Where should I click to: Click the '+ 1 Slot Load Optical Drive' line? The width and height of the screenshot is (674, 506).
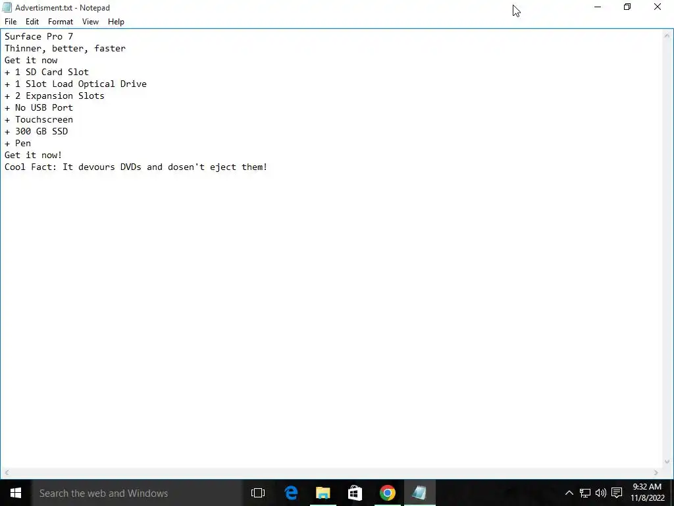click(75, 84)
